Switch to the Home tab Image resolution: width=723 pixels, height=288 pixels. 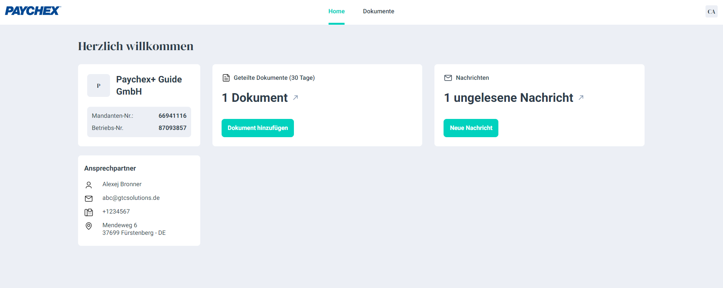(x=337, y=11)
